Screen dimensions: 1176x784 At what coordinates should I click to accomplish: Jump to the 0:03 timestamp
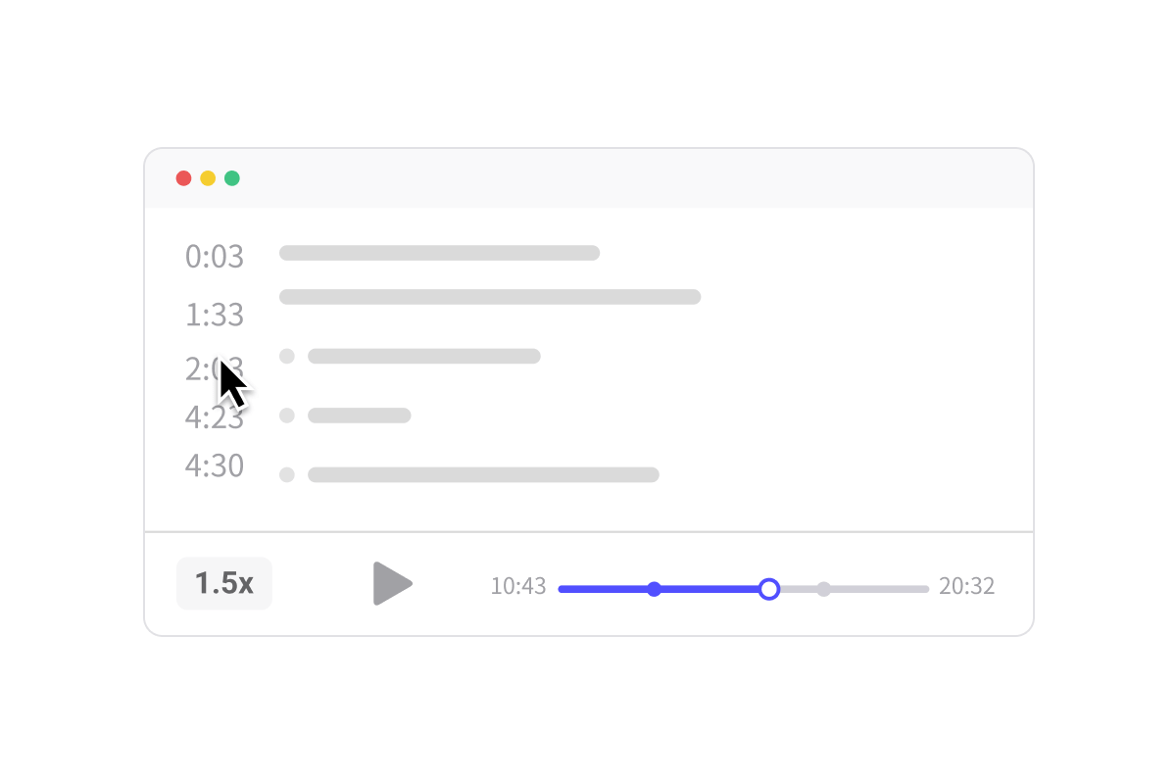click(214, 257)
